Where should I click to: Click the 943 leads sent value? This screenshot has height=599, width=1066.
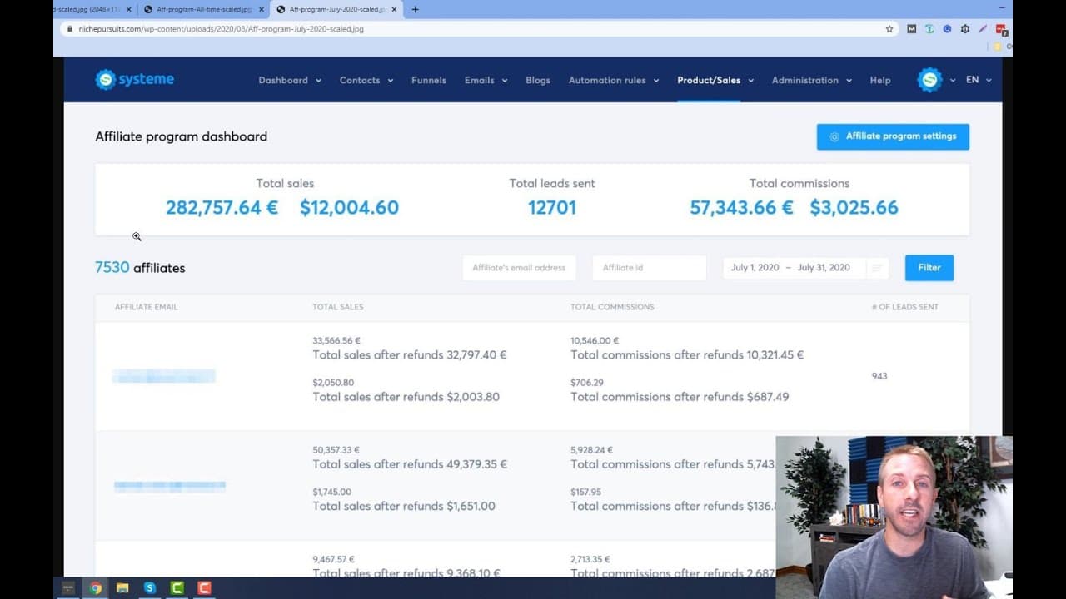coord(879,376)
